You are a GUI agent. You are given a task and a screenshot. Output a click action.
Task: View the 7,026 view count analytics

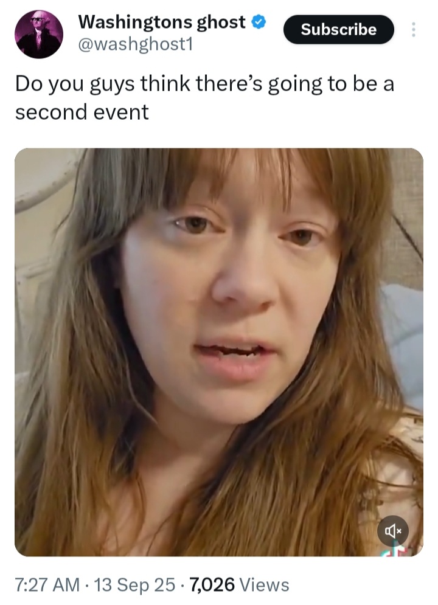[212, 584]
